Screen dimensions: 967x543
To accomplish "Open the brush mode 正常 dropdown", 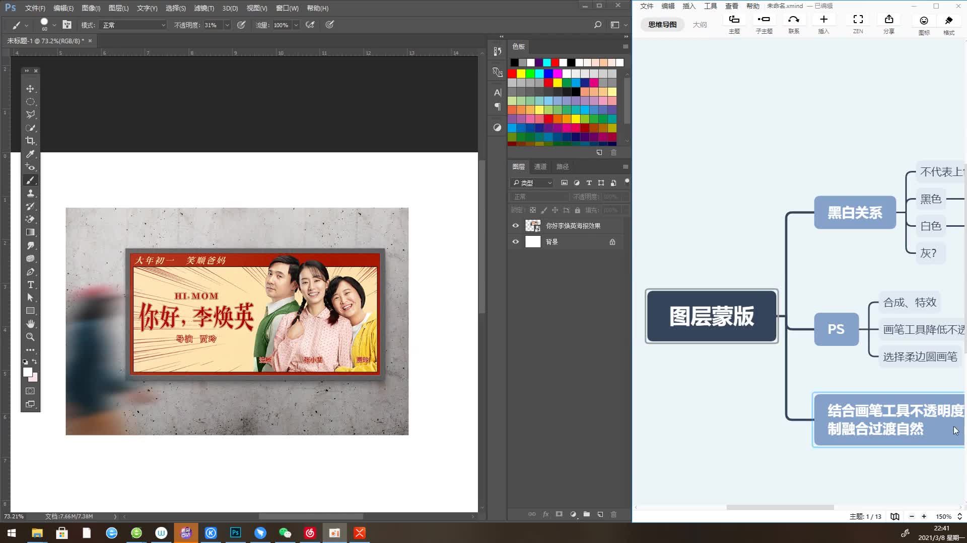I will (132, 25).
